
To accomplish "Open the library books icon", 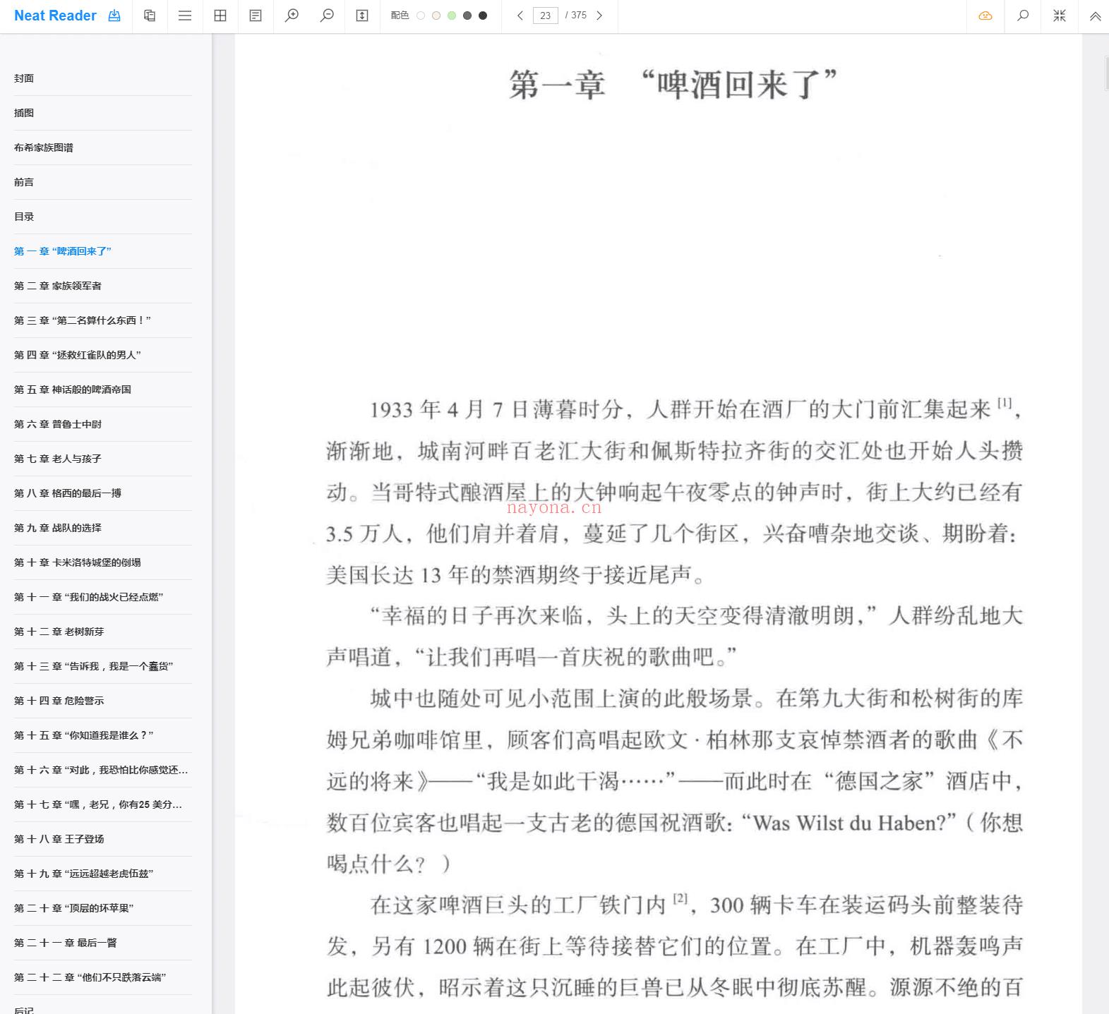I will pyautogui.click(x=150, y=16).
